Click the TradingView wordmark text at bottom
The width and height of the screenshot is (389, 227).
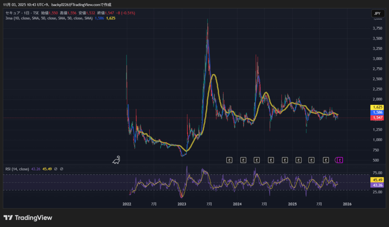(x=33, y=218)
